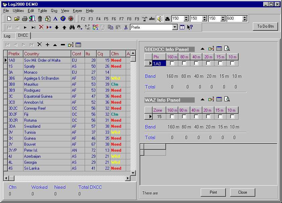Switch to the Log tab

7,36
